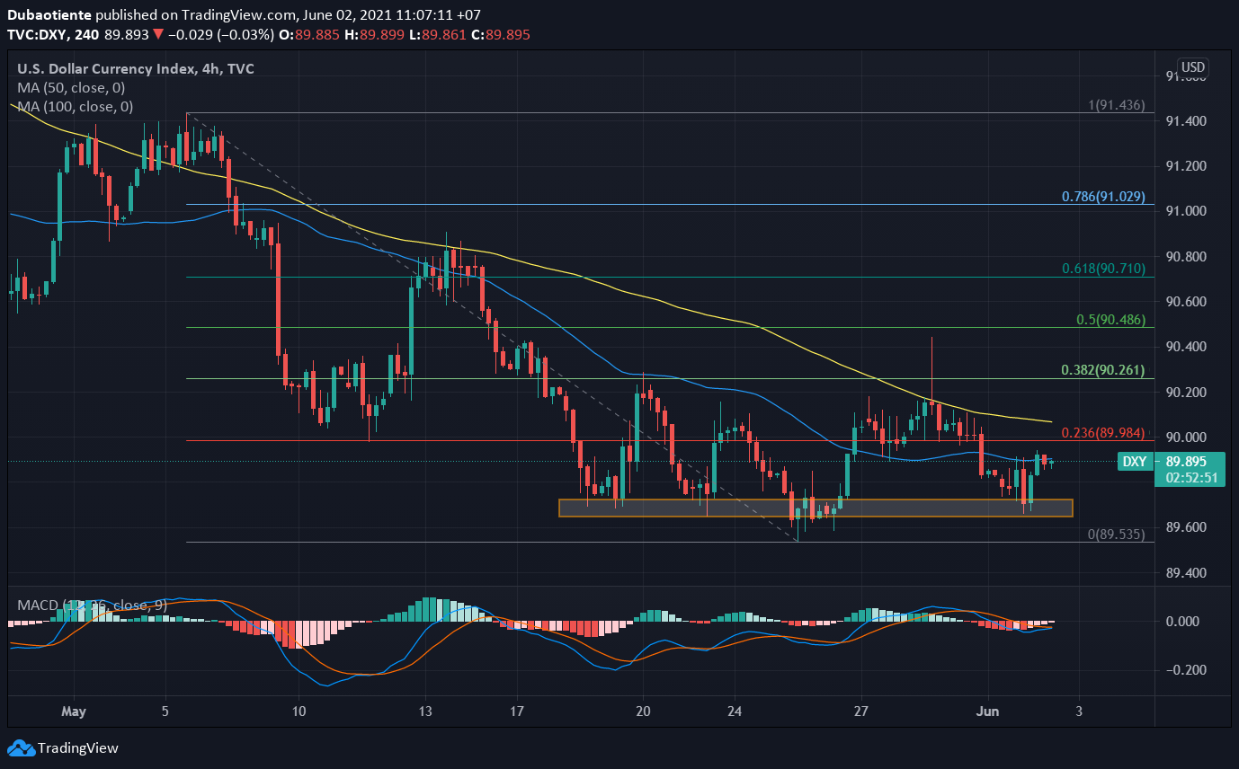
Task: Click the date 24 on time axis
Action: point(734,711)
